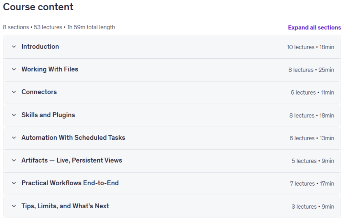Expand the Working With Files chevron

pos(14,69)
